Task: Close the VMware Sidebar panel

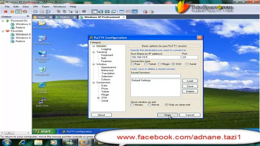Action: [28, 16]
